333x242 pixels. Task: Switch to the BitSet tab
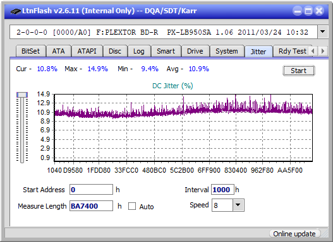(30, 51)
